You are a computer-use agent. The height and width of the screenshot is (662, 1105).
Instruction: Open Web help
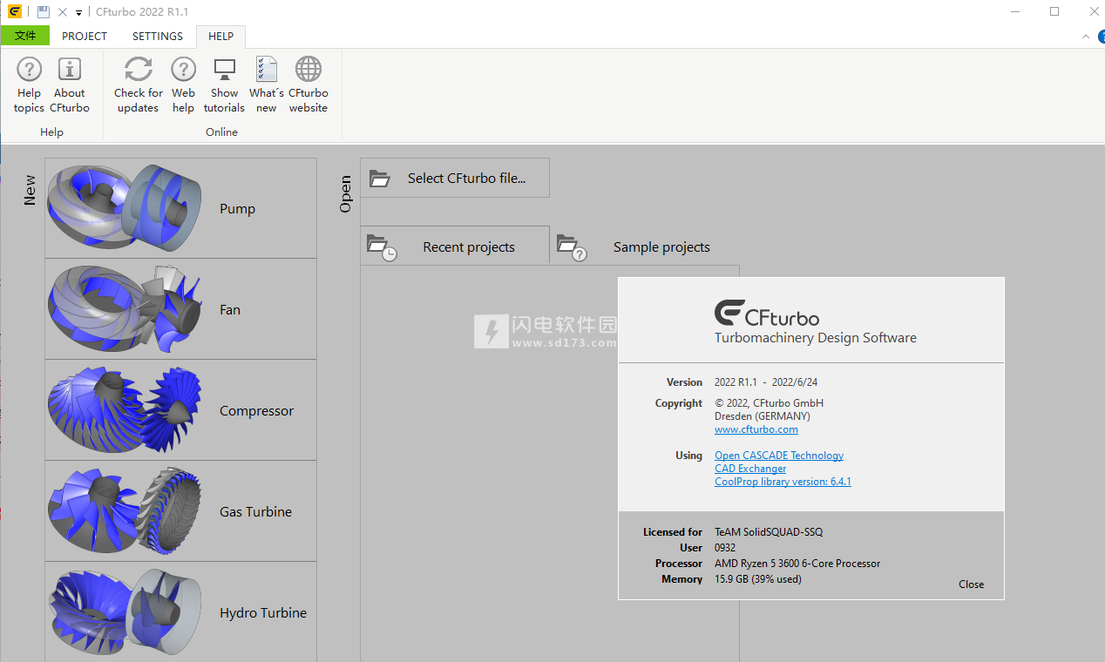(x=183, y=85)
